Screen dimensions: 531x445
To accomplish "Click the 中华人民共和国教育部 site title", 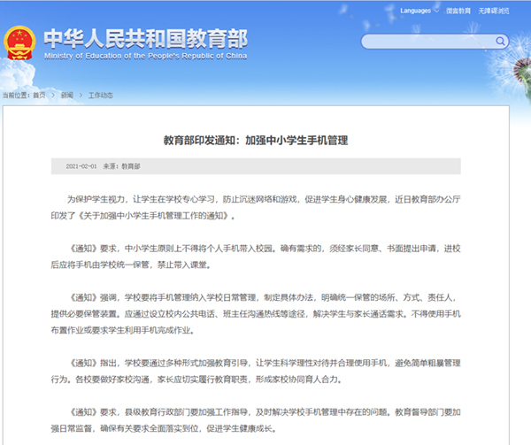I will tap(146, 38).
